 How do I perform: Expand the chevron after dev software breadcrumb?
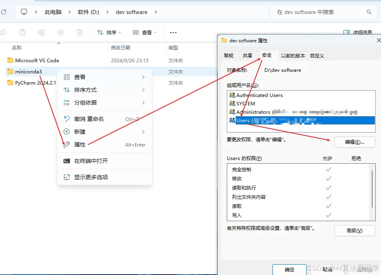(156, 12)
